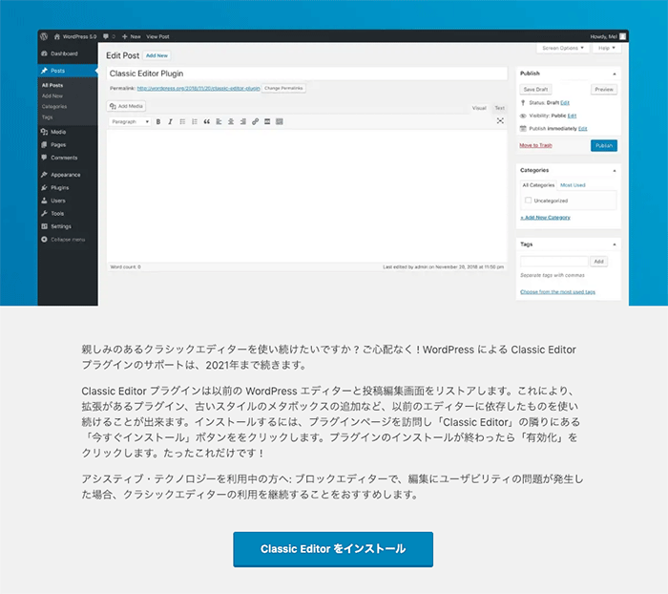
Task: Select the All Categories tab
Action: [538, 185]
